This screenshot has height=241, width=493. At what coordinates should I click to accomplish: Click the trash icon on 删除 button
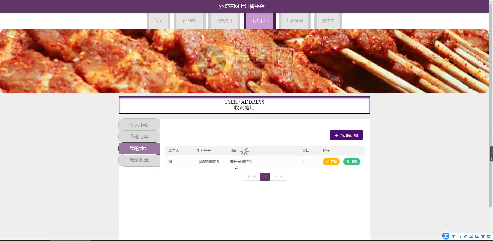pos(348,162)
